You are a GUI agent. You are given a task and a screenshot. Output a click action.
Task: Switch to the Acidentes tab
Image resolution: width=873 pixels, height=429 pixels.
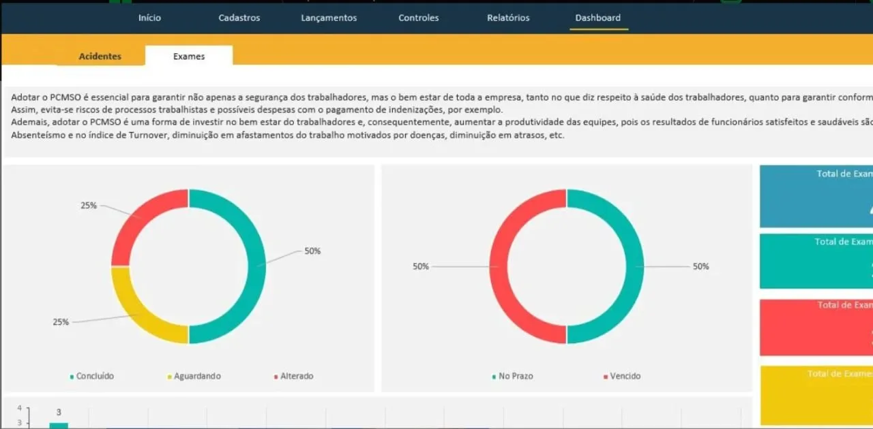coord(100,57)
